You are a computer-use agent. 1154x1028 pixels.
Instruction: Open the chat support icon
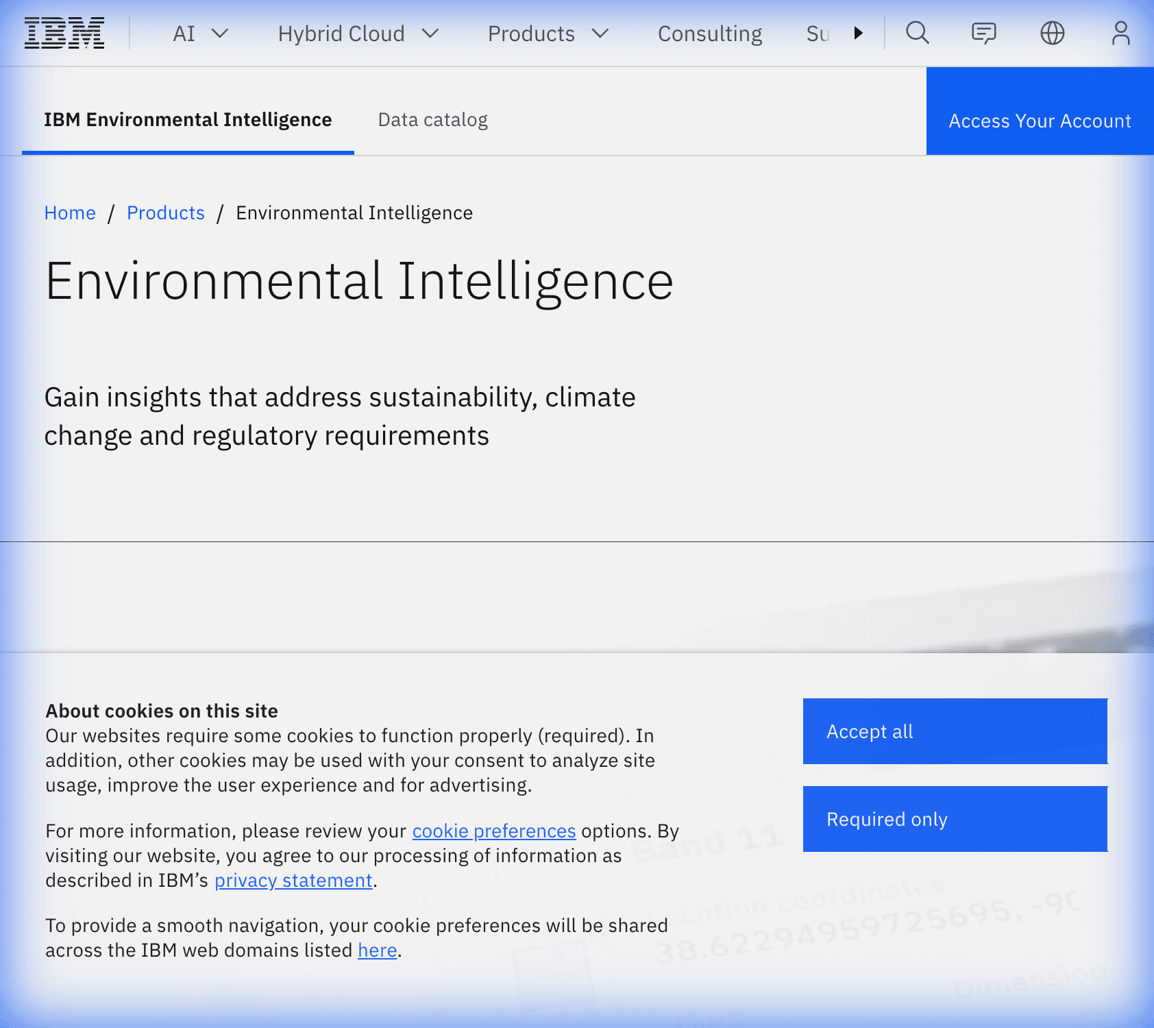tap(984, 32)
